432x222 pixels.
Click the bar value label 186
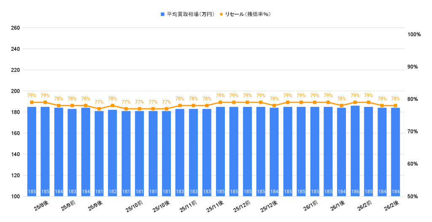pos(355,191)
